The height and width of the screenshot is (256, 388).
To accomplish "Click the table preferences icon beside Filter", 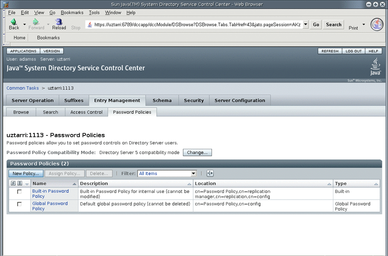I will tap(210, 173).
